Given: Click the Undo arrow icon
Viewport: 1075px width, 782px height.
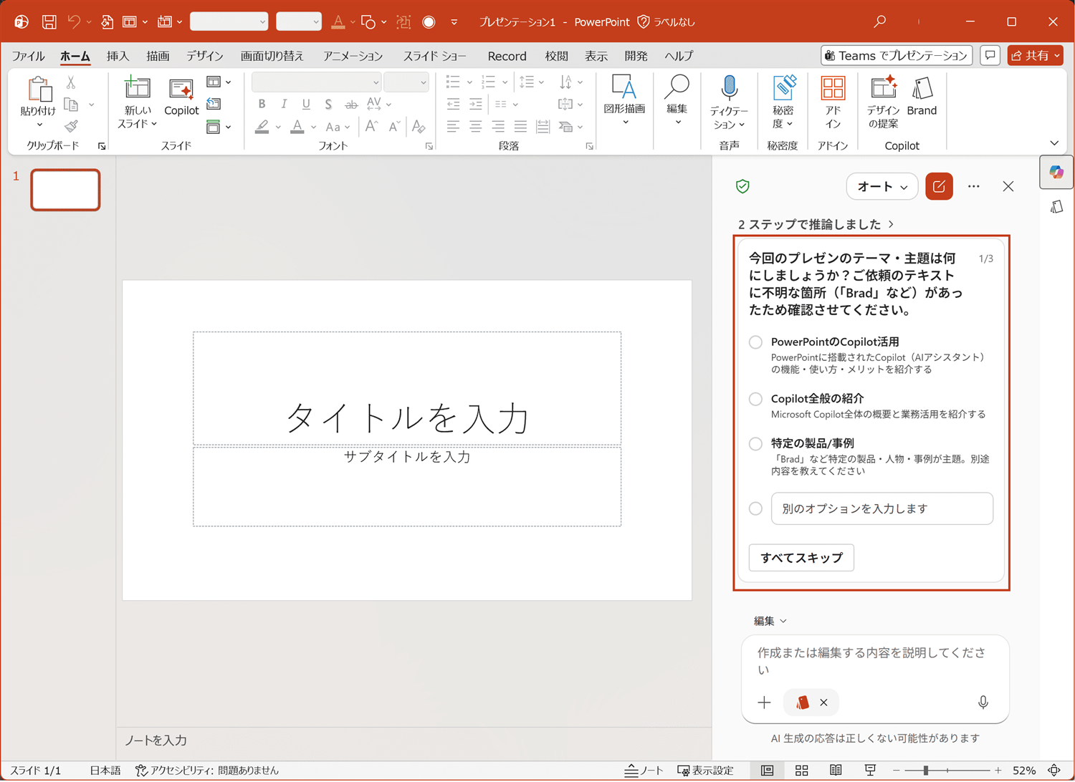Looking at the screenshot, I should click(x=74, y=22).
